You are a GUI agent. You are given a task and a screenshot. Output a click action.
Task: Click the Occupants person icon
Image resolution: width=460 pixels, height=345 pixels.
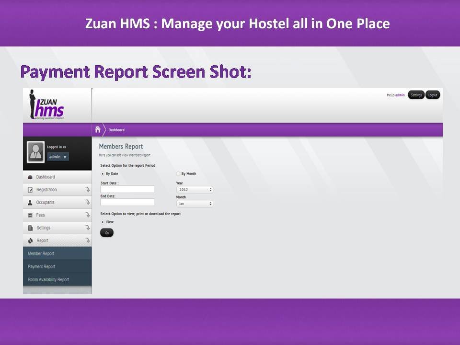(30, 202)
